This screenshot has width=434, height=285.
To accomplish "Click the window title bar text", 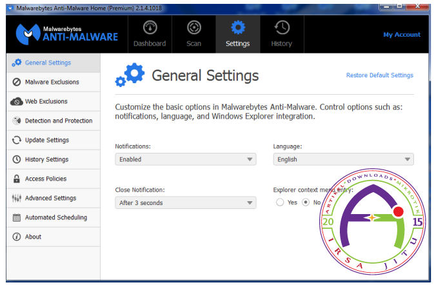I will coord(89,8).
